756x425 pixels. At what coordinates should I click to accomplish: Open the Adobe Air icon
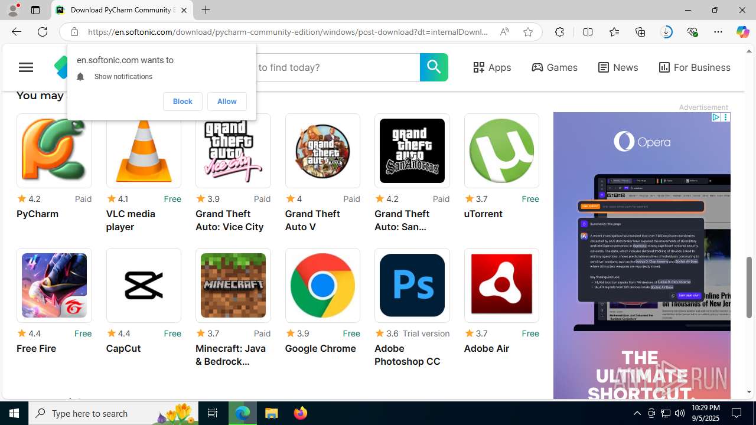501,285
